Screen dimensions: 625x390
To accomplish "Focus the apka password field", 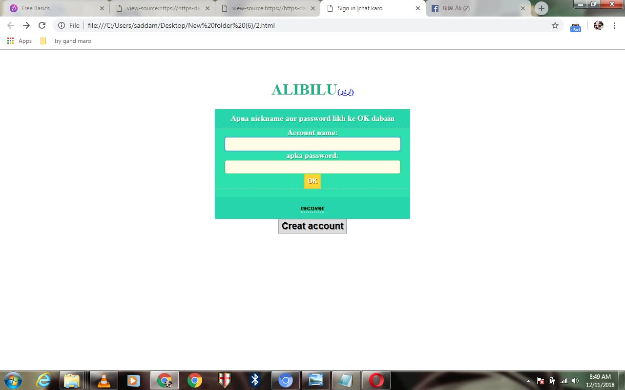I will pyautogui.click(x=312, y=167).
